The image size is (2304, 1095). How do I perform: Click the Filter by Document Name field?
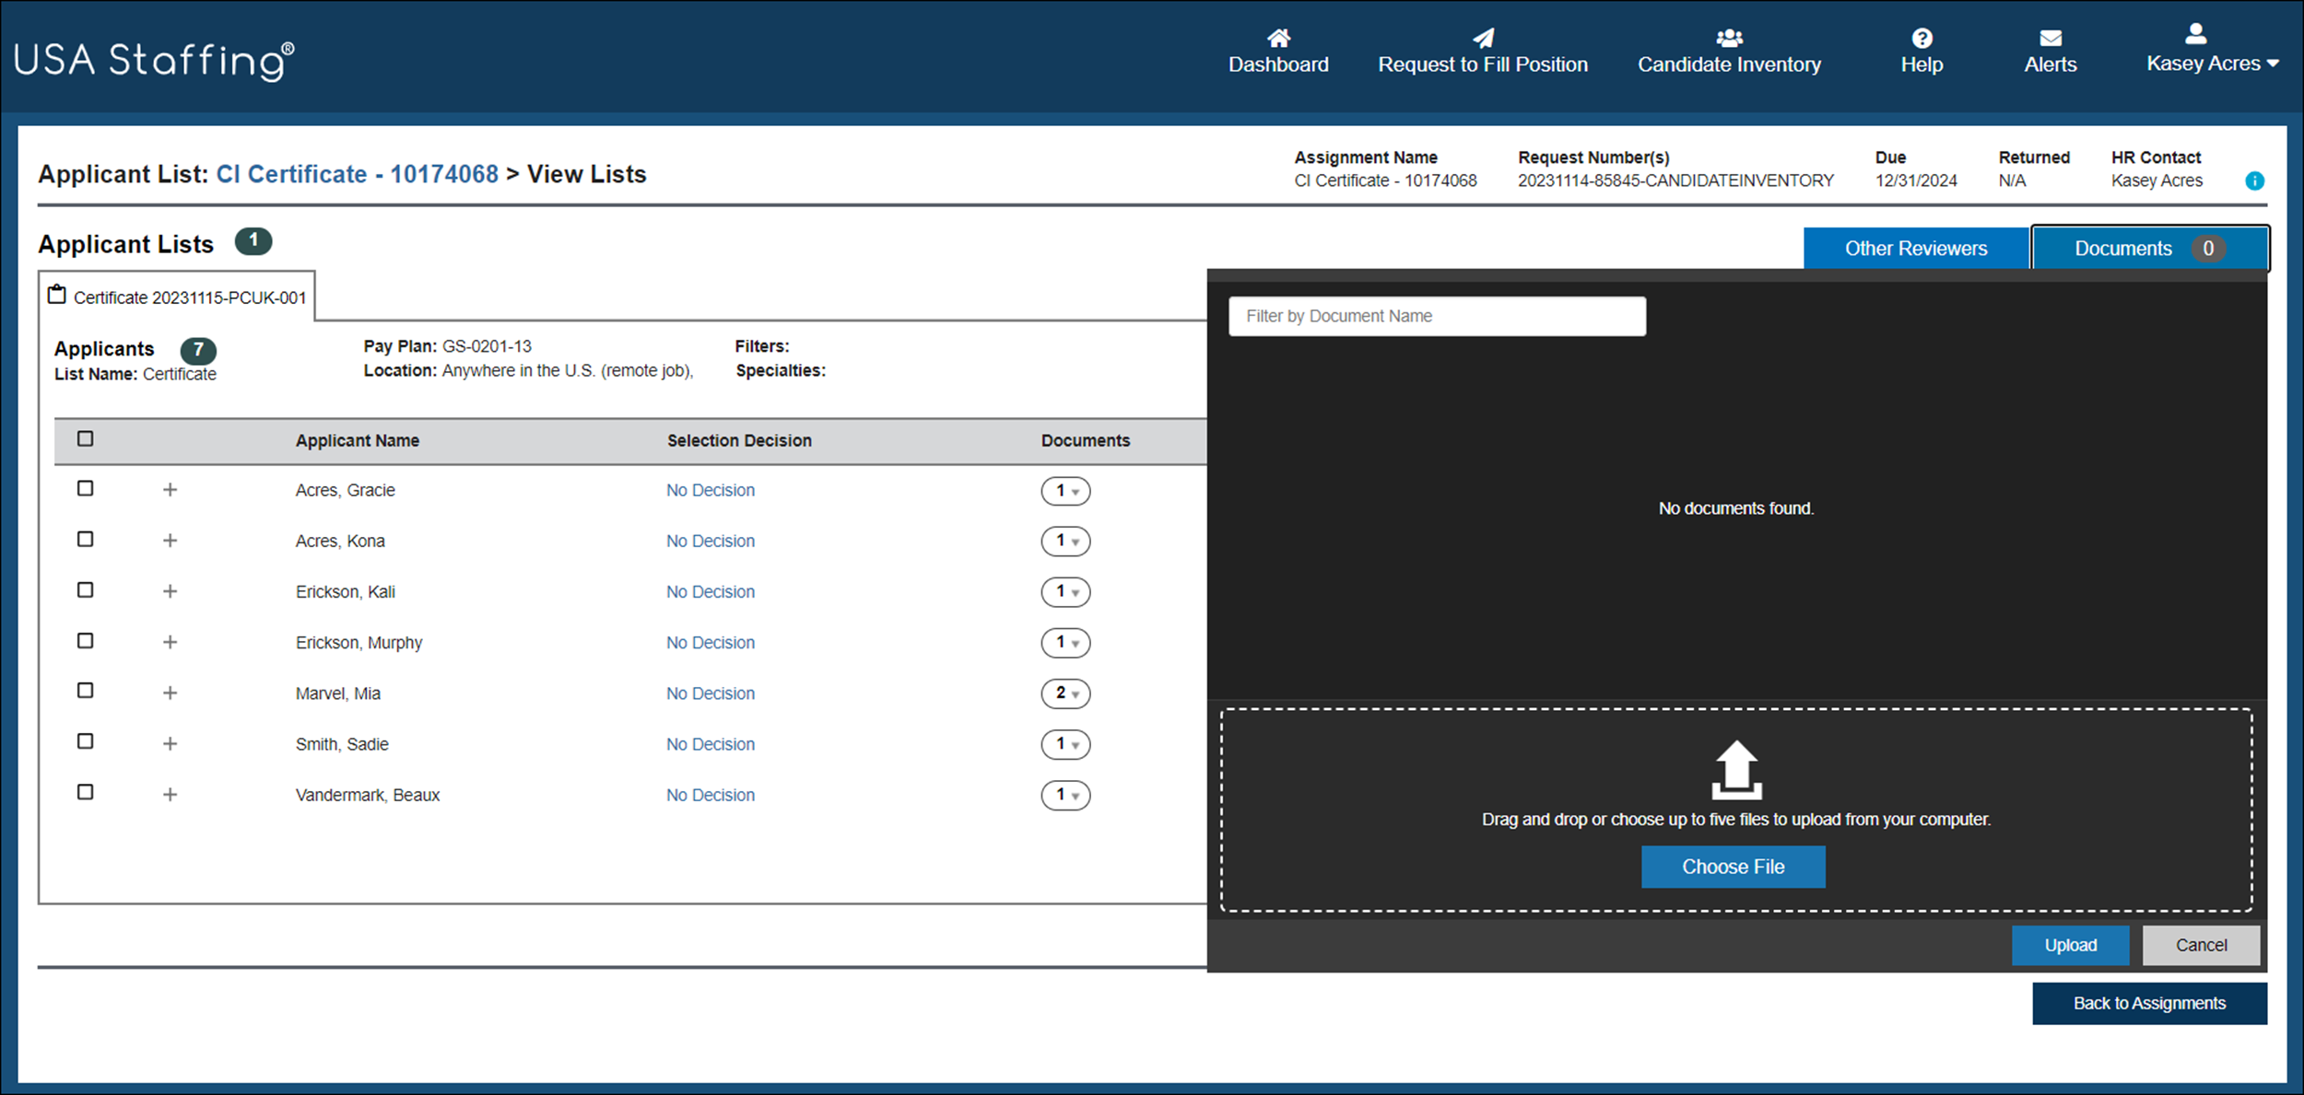(x=1436, y=316)
